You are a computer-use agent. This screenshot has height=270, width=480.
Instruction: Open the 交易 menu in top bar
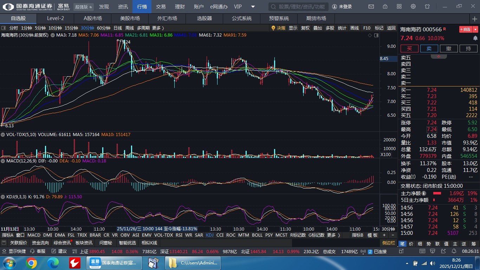coord(161,7)
